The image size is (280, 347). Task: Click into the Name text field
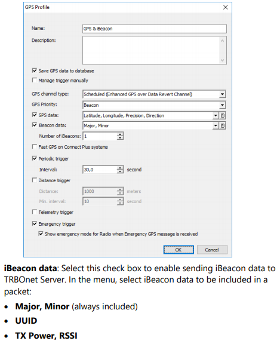point(155,29)
